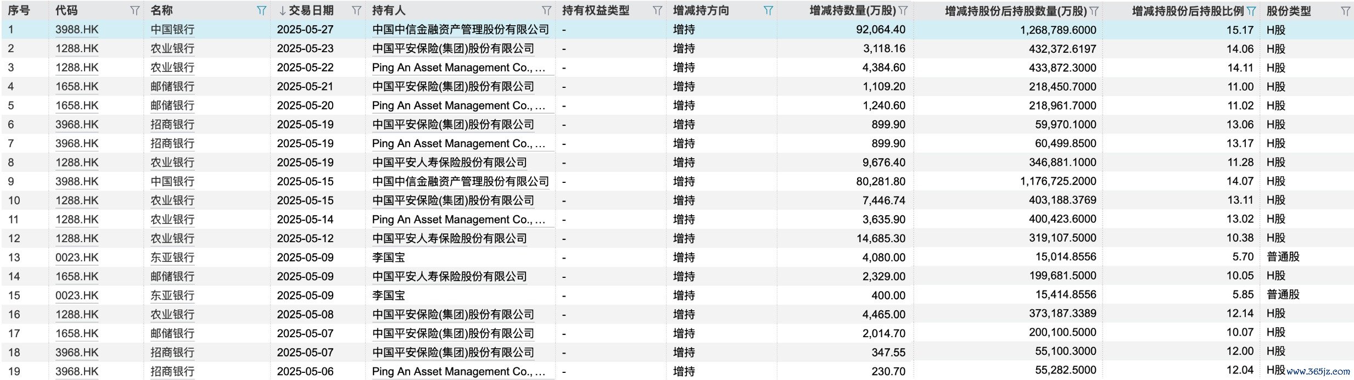Click the 增减持数量(万股) column header text
This screenshot has width=1354, height=380.
click(x=852, y=10)
